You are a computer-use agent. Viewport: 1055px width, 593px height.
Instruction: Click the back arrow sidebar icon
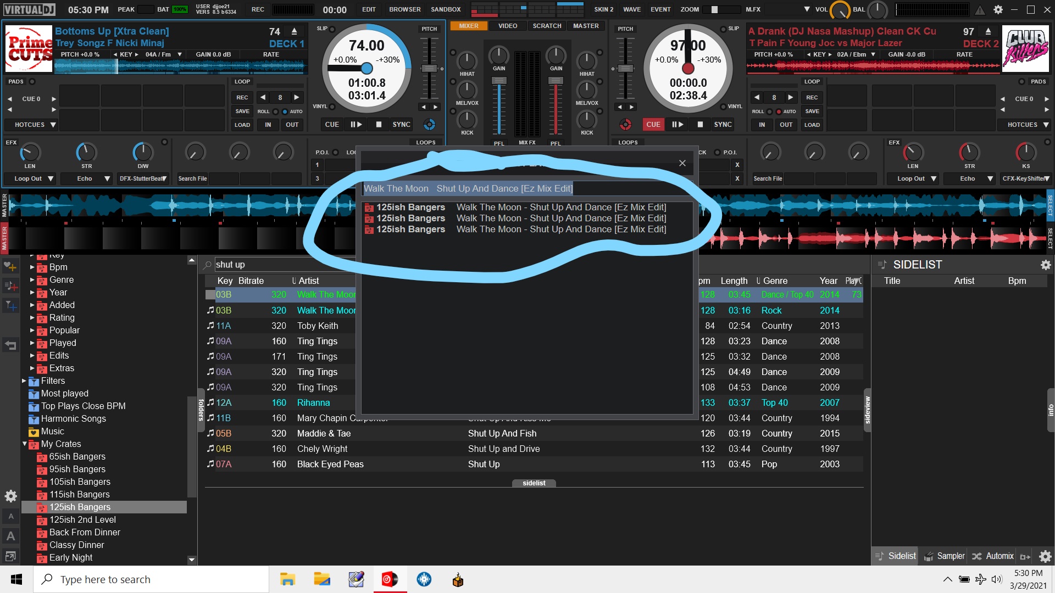click(x=10, y=345)
